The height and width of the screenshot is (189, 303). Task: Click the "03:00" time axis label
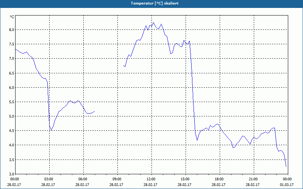(x=49, y=179)
